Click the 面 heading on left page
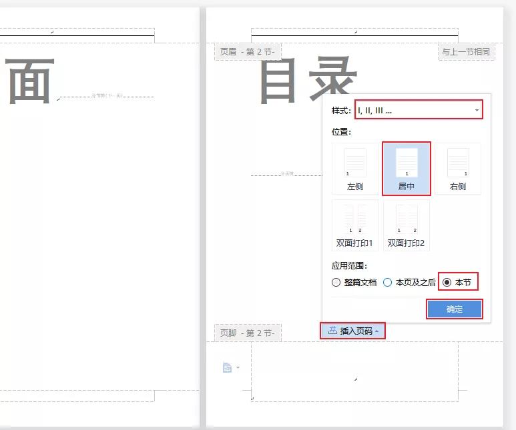The image size is (516, 430). point(29,81)
